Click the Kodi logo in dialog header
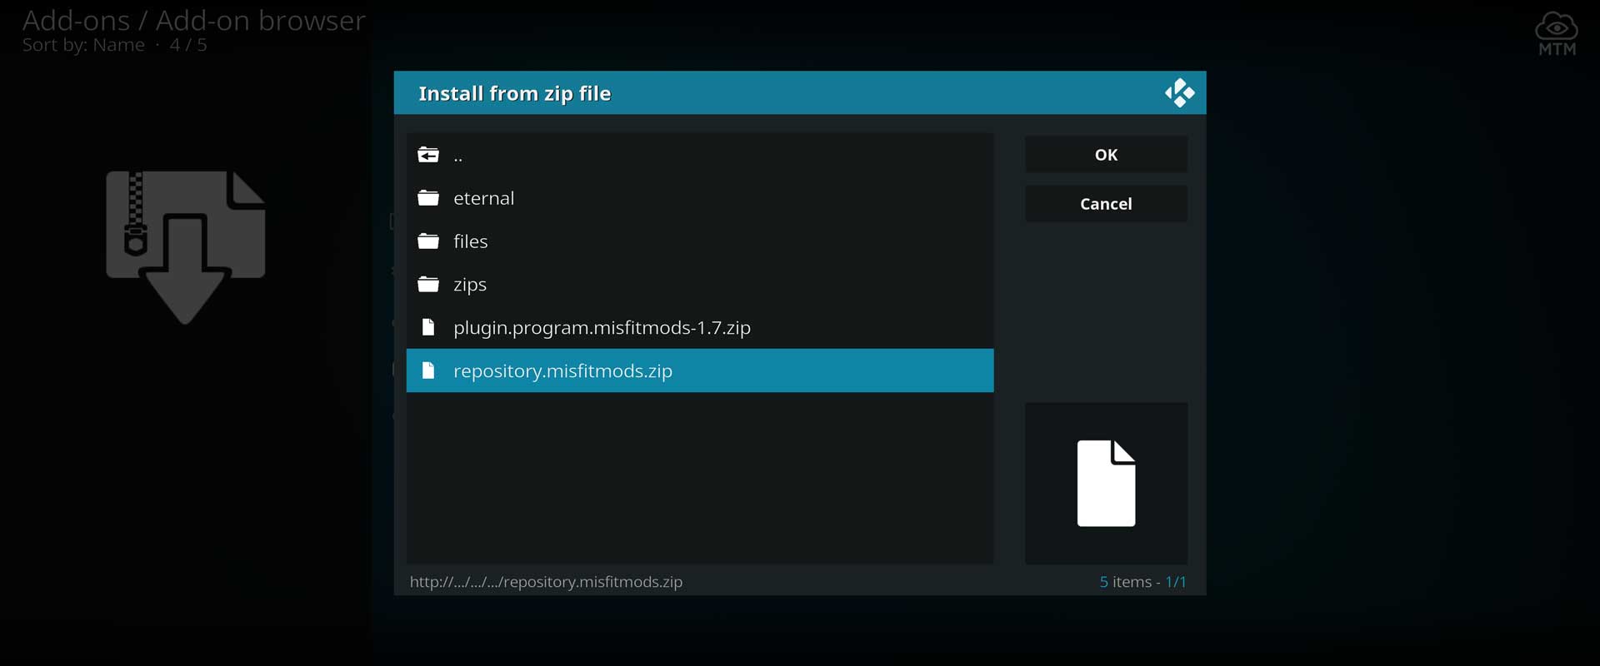Screen dimensions: 1600x666 coord(1179,93)
